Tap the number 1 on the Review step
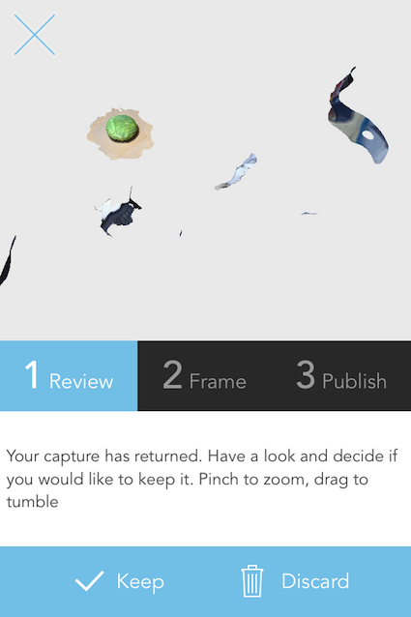 (32, 375)
